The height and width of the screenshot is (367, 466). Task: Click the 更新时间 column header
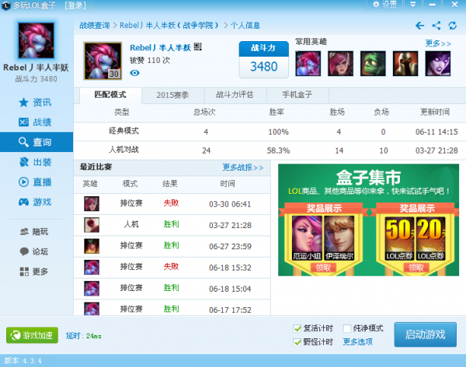[x=434, y=113]
